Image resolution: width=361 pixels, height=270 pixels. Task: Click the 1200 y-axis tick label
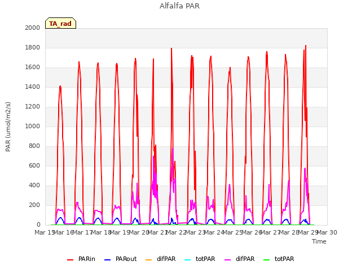[x=33, y=106]
